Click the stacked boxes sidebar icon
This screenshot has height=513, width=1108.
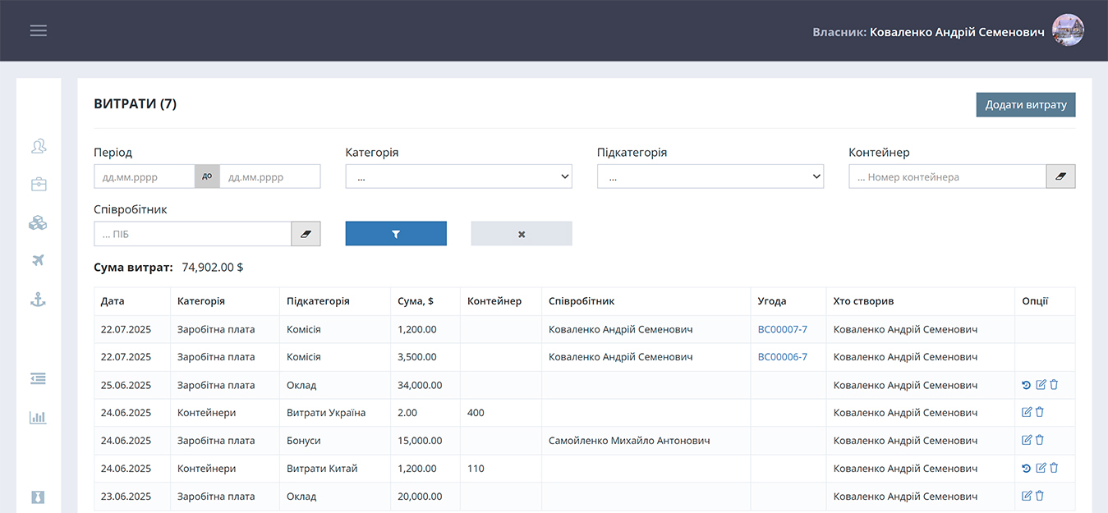coord(38,222)
